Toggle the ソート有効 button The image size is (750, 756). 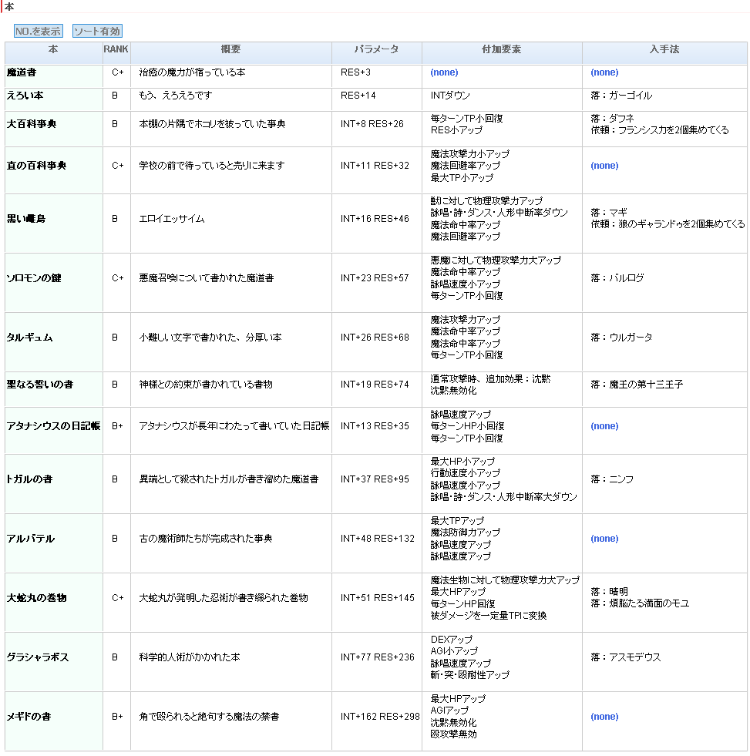(97, 32)
